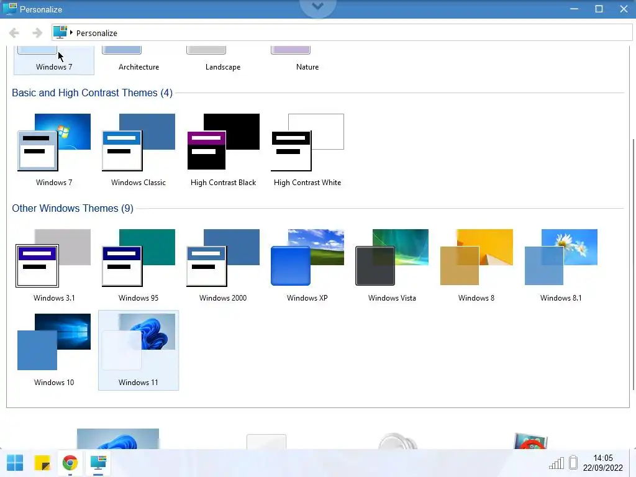Open the Sticky Notes taskbar app

42,463
